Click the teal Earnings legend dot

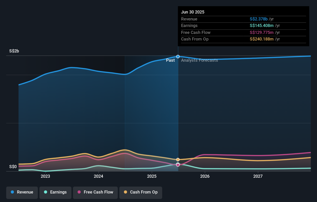coord(45,192)
